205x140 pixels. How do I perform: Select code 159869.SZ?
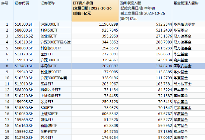pos(24,120)
